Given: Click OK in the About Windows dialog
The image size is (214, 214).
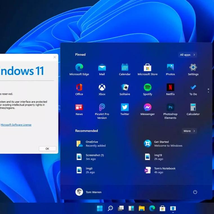Looking at the screenshot, I should (47, 149).
